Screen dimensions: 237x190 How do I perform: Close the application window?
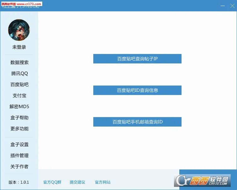tap(232, 6)
